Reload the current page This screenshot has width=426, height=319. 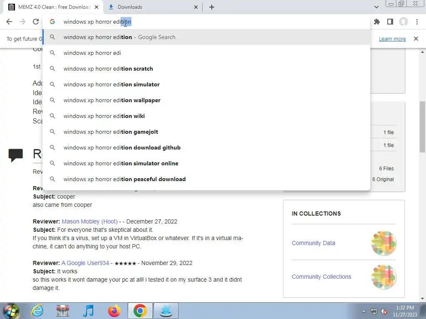coord(36,22)
